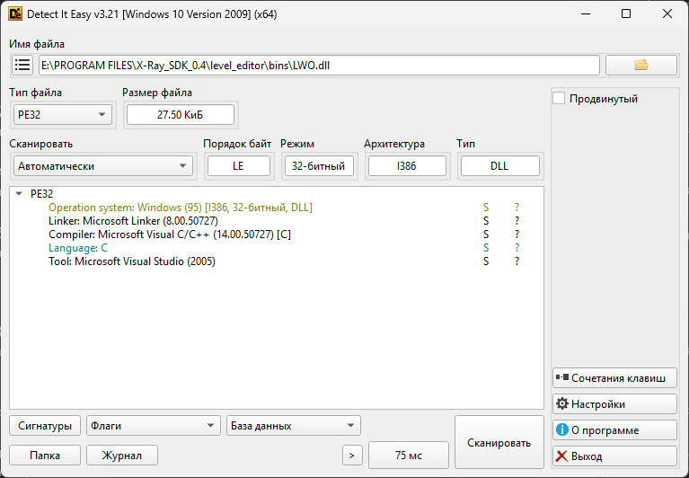
Task: Click the file path input field
Action: (x=319, y=65)
